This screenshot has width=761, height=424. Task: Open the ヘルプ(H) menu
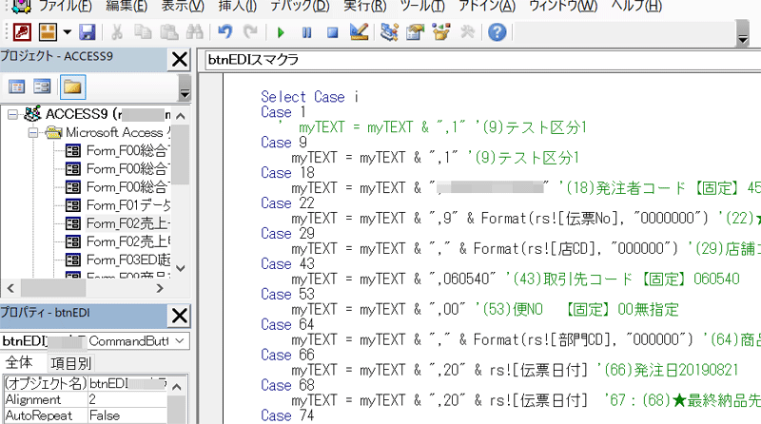coord(636,6)
